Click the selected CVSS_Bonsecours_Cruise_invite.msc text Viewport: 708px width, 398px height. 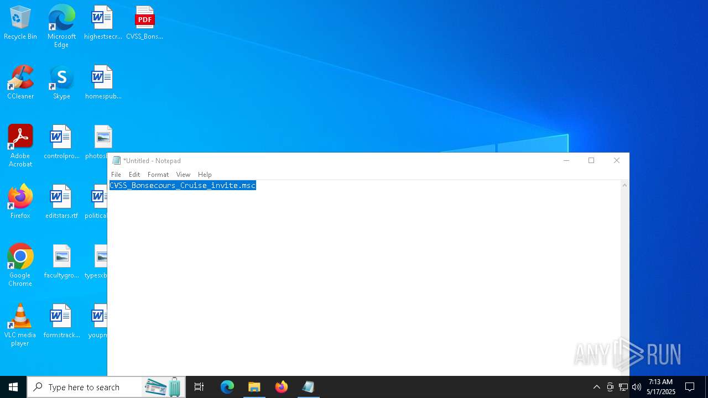183,185
